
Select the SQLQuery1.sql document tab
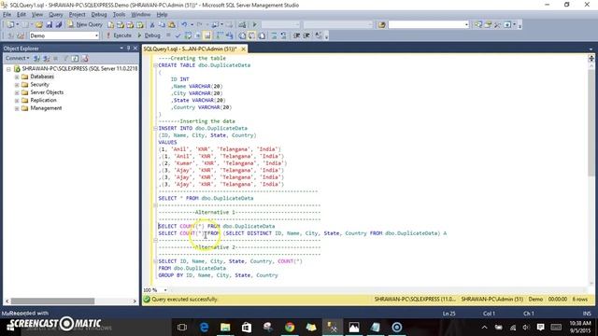tap(191, 49)
